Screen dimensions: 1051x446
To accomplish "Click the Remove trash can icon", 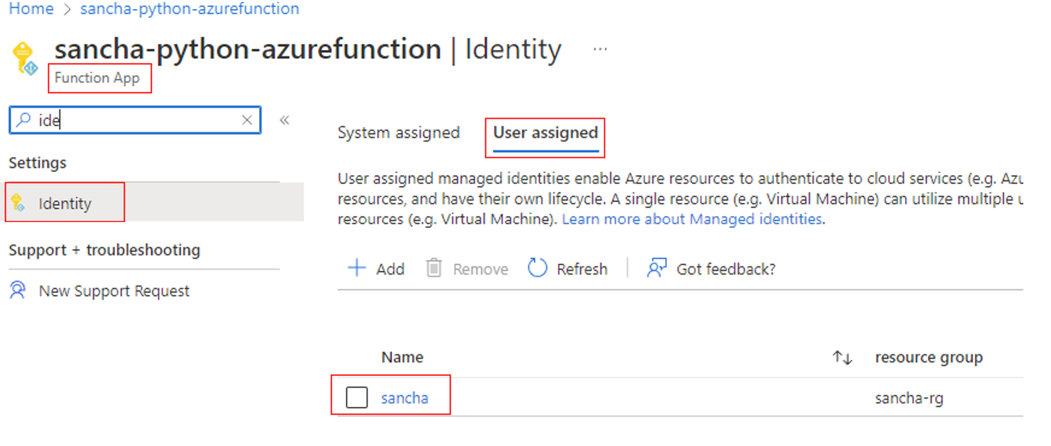I will tap(434, 268).
